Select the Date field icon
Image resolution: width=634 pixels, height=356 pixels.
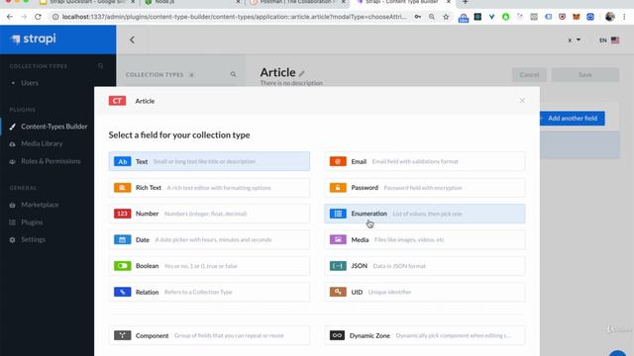click(x=122, y=239)
